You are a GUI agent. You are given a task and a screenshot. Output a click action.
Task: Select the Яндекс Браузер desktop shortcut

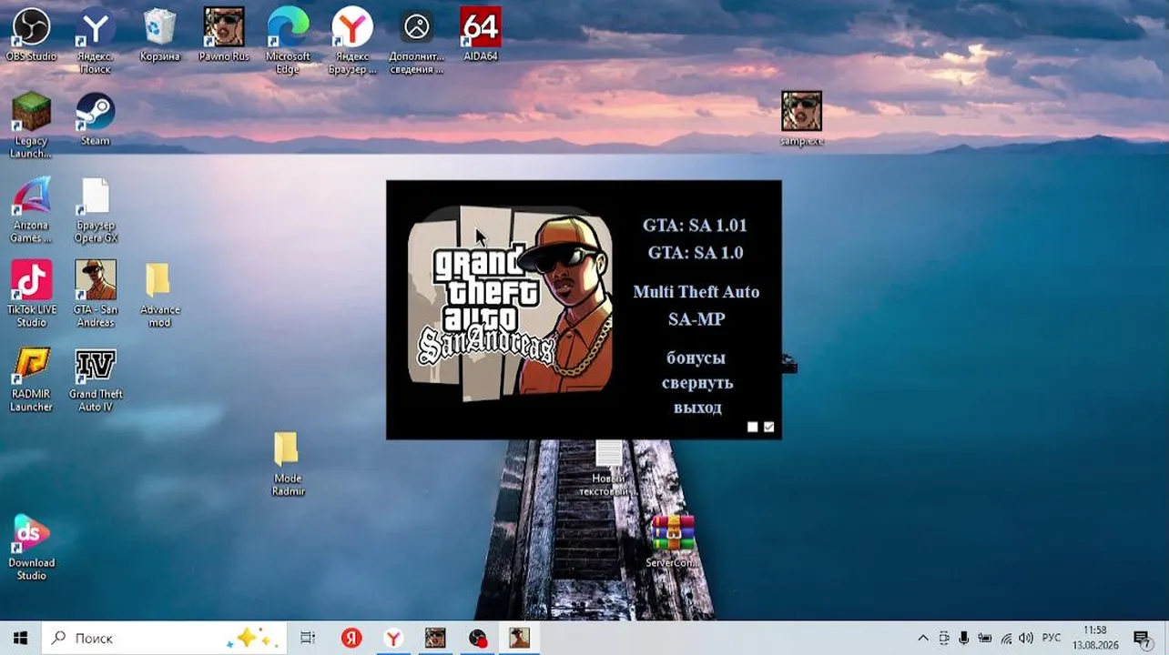[x=352, y=41]
